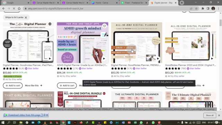Open the Custom Digital Planner thumbnail
The image size is (222, 125).
[x=28, y=42]
